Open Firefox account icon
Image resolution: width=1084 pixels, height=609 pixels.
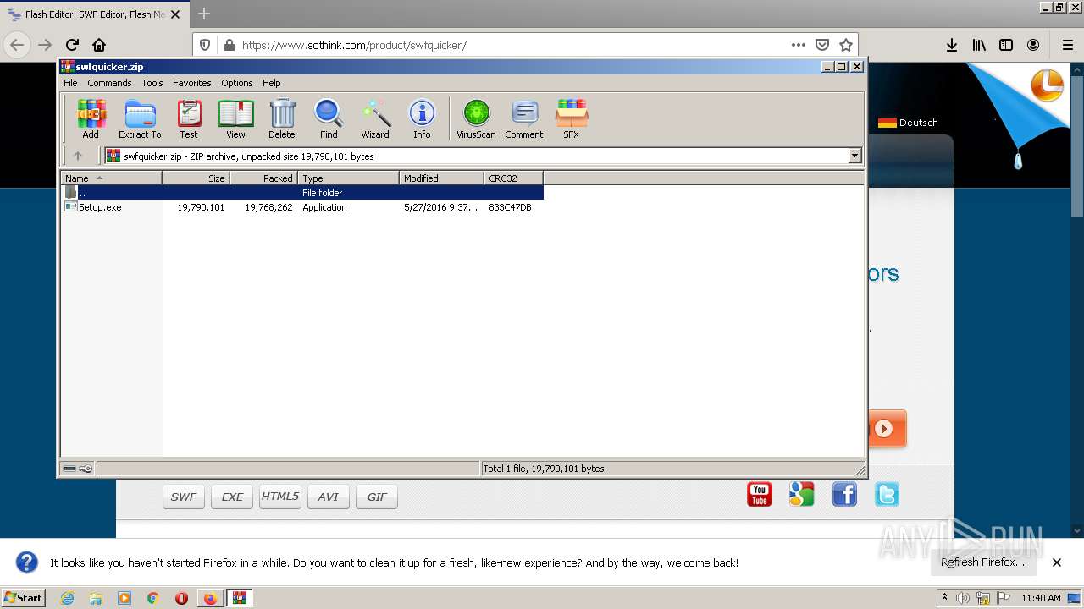click(x=1033, y=45)
